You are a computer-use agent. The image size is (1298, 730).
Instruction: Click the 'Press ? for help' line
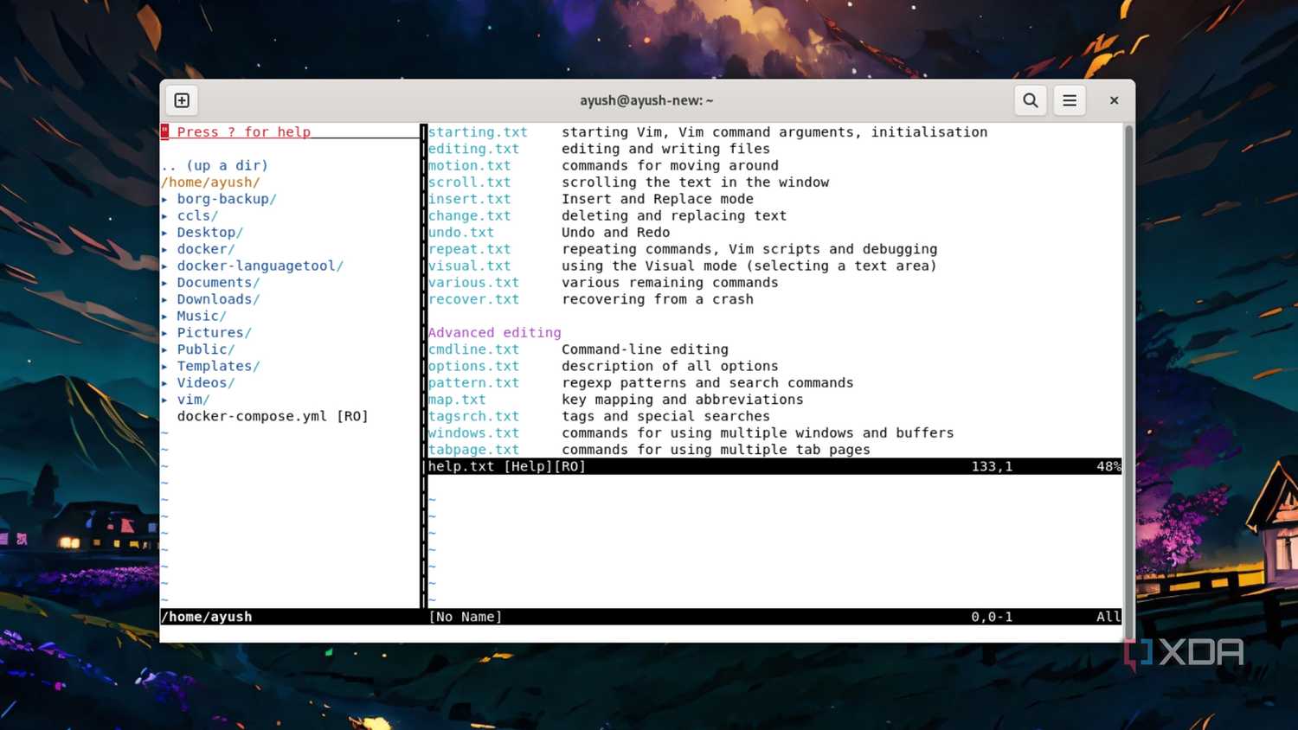click(x=243, y=131)
